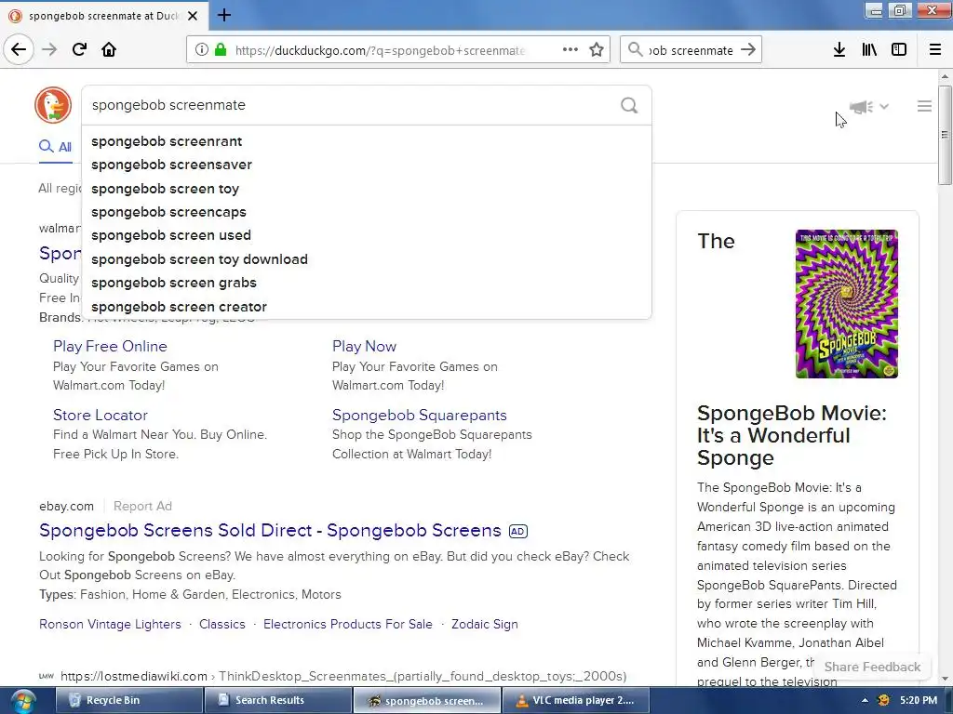
Task: Run search with DuckDuckGo magnifier button
Action: [x=630, y=106]
